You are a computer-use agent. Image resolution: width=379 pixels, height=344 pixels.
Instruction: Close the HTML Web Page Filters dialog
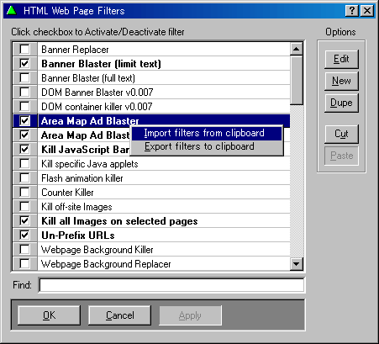click(367, 11)
